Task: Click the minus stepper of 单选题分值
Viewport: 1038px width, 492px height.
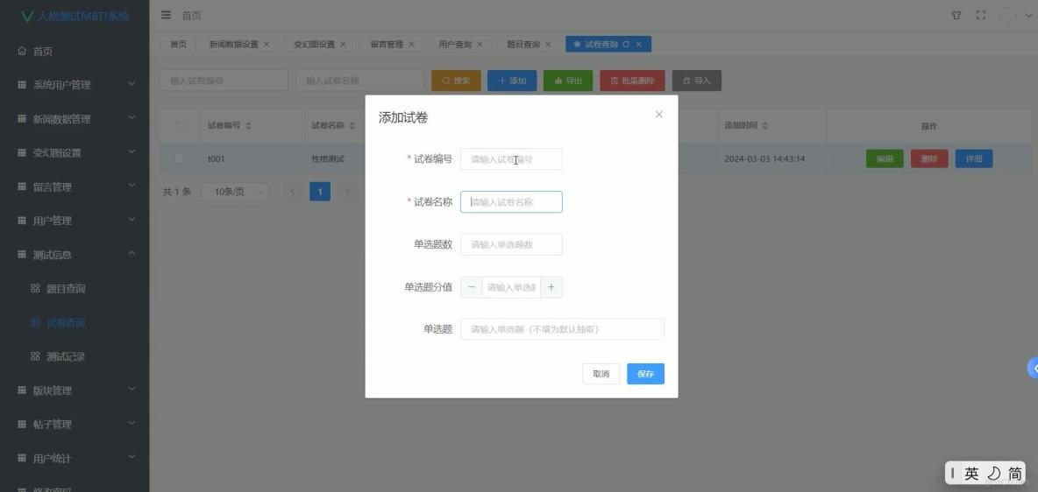Action: [472, 287]
